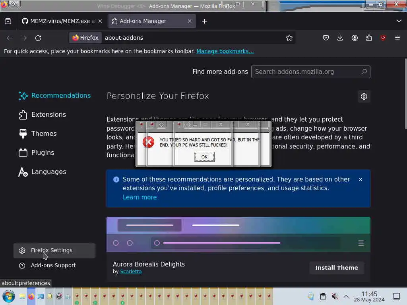Click the Firefox identity badge in address bar
407x305 pixels.
tap(85, 38)
